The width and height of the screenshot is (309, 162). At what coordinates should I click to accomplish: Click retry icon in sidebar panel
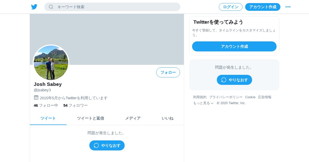[224, 80]
